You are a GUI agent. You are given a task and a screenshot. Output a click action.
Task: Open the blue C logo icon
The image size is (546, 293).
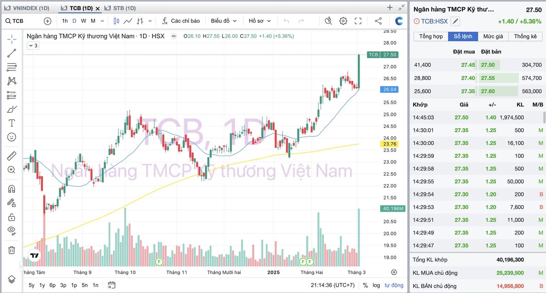pos(399,21)
